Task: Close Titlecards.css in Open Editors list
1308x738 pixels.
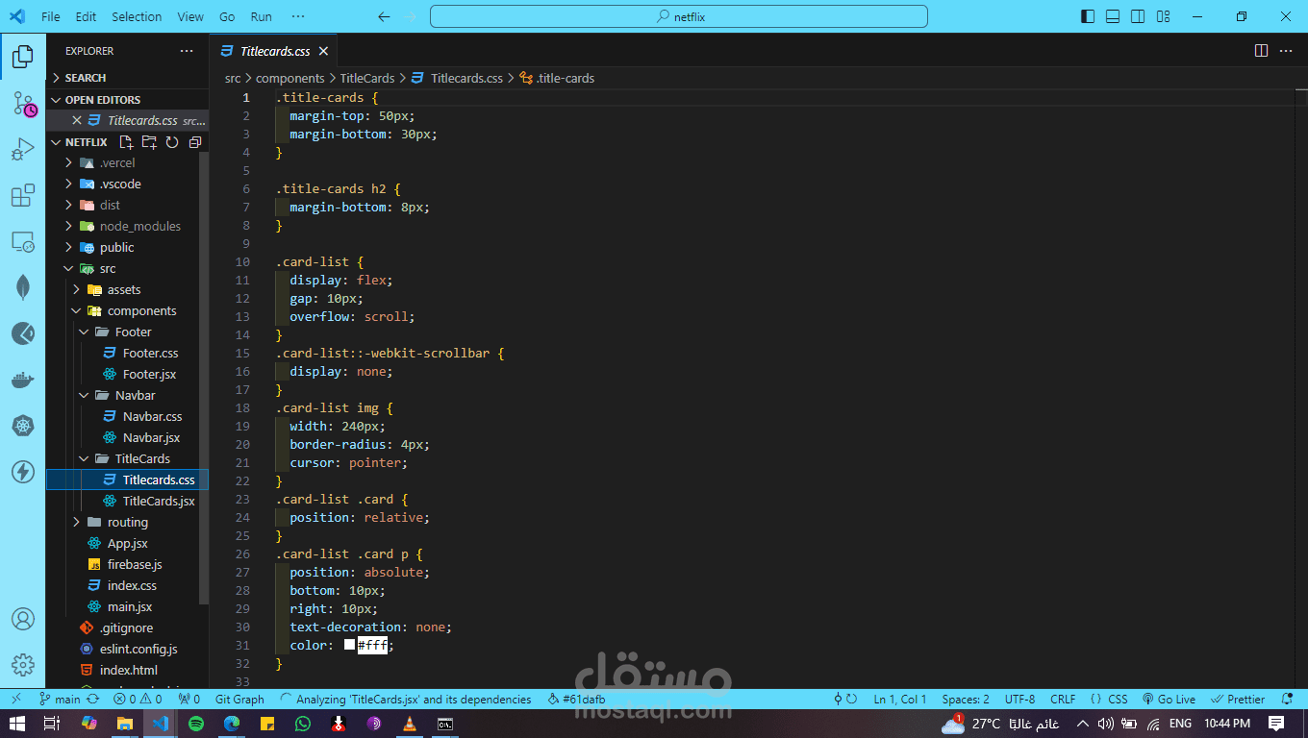Action: click(x=77, y=121)
